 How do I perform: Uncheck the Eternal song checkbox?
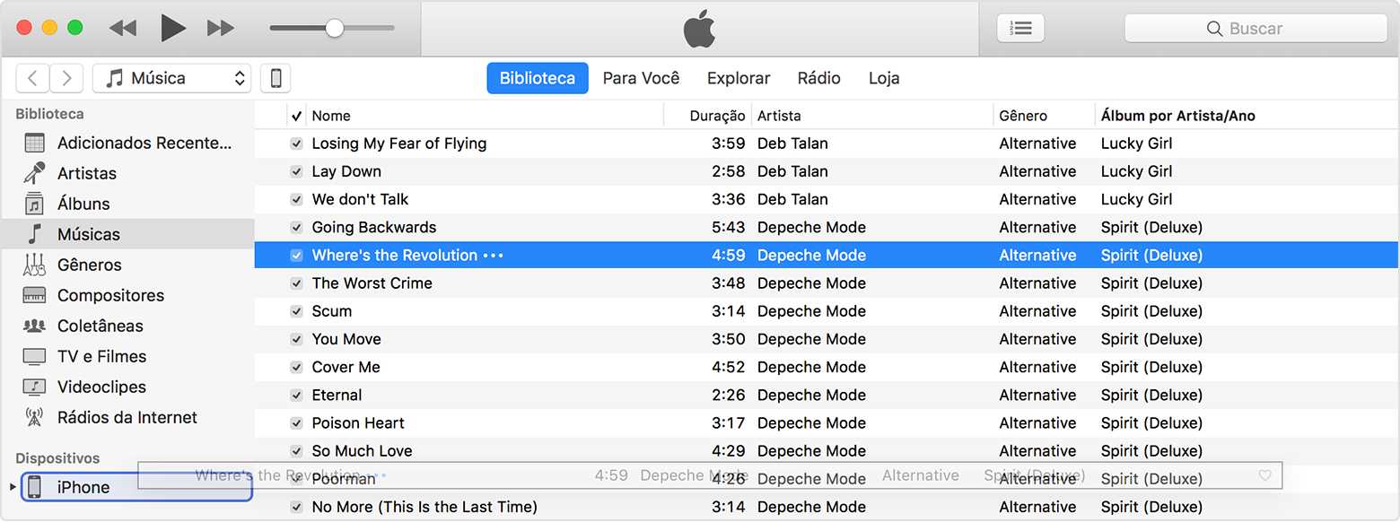pyautogui.click(x=296, y=395)
